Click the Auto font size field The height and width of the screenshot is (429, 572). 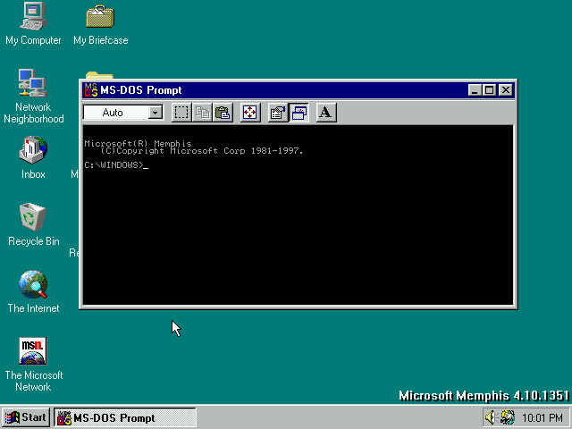(123, 113)
